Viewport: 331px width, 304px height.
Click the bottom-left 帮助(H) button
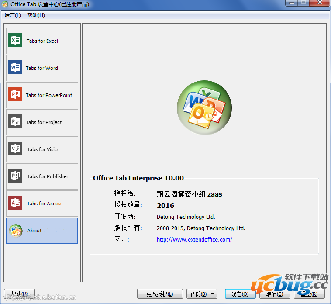coord(19,294)
